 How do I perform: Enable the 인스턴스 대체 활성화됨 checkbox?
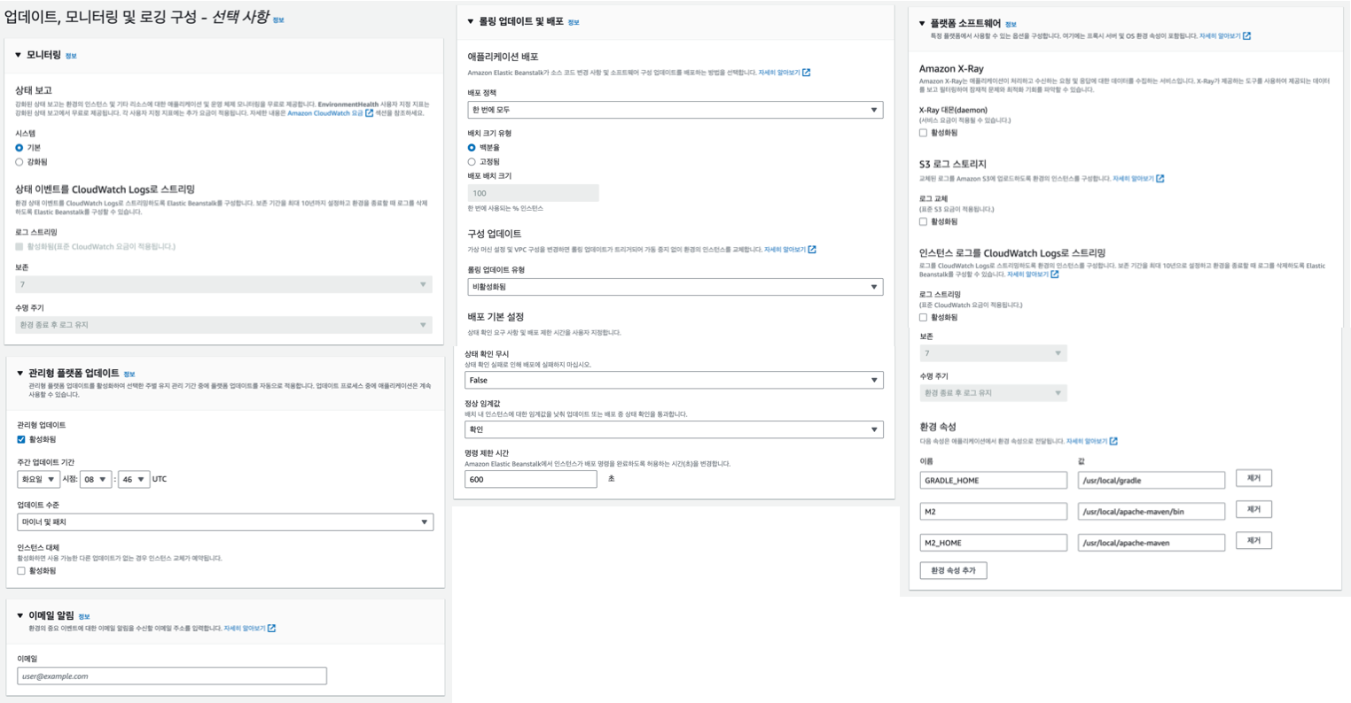point(21,571)
